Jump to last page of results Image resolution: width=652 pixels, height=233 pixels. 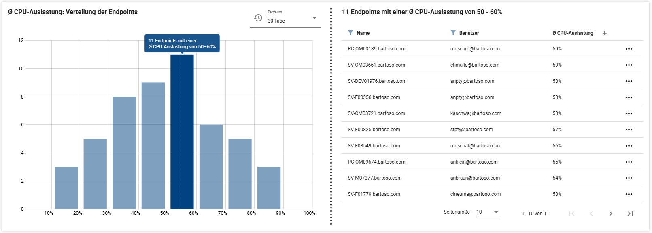click(630, 214)
